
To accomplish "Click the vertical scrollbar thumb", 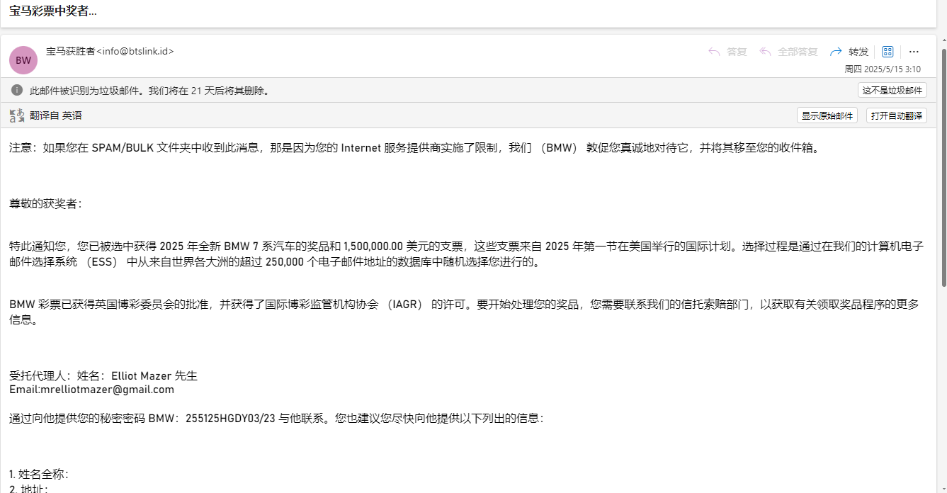I will pyautogui.click(x=943, y=168).
